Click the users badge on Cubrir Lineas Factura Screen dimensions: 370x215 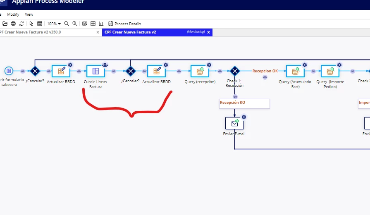pos(105,65)
